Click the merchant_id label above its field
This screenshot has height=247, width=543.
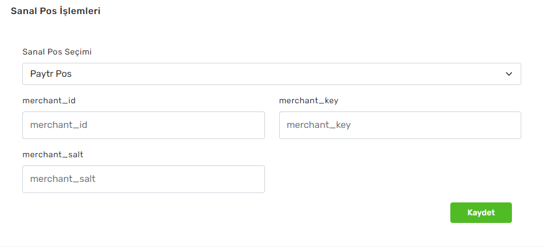[49, 100]
